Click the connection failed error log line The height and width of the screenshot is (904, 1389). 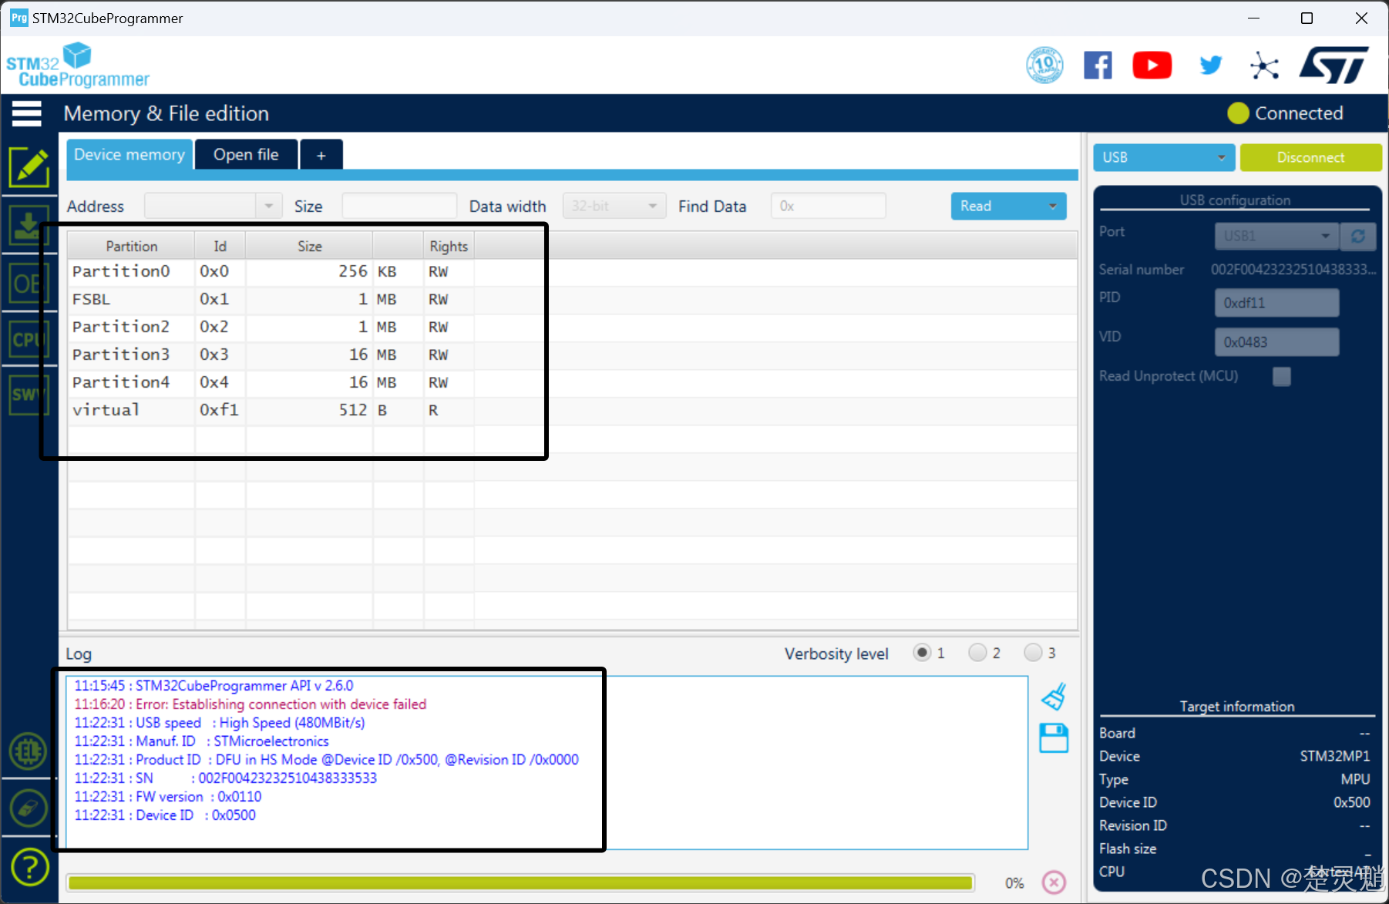[251, 704]
